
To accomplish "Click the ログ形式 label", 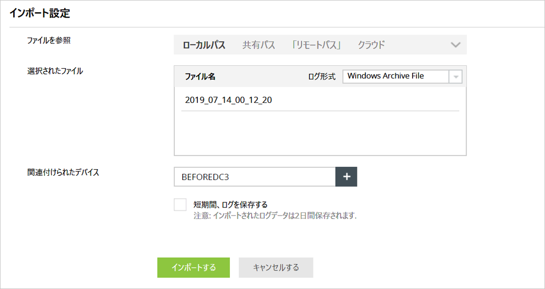I will coord(322,76).
